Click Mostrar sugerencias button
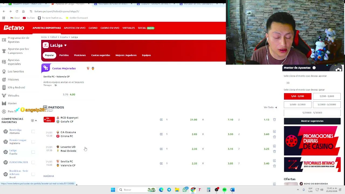 312,121
